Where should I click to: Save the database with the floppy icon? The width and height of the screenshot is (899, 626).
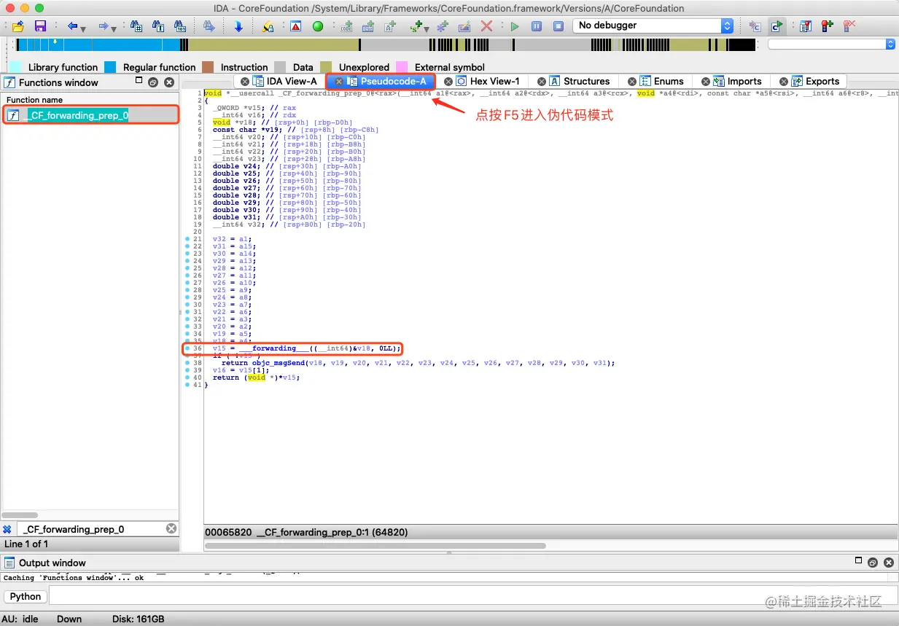coord(40,26)
